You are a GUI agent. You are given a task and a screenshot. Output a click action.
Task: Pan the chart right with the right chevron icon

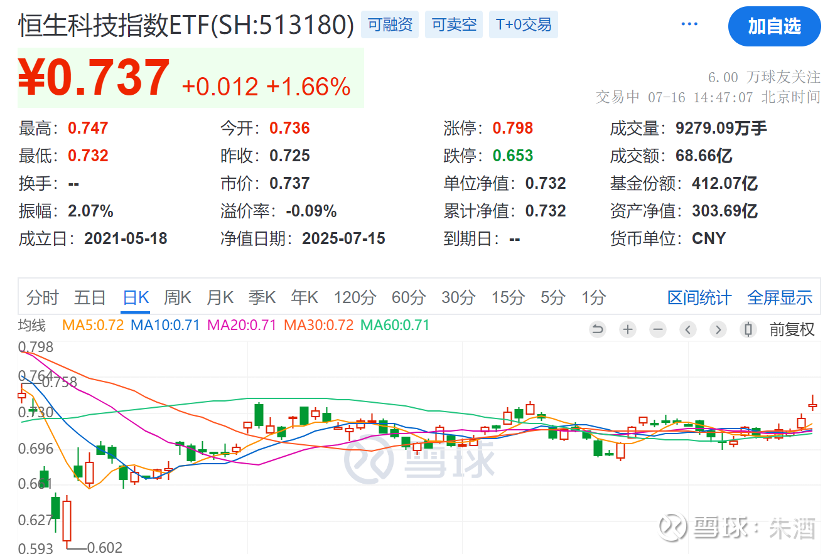(x=718, y=329)
